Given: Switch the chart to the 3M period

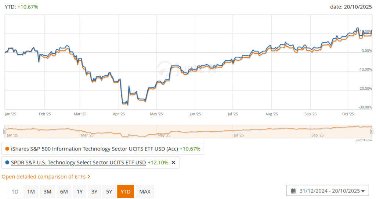Looking at the screenshot, I should click(x=47, y=192).
